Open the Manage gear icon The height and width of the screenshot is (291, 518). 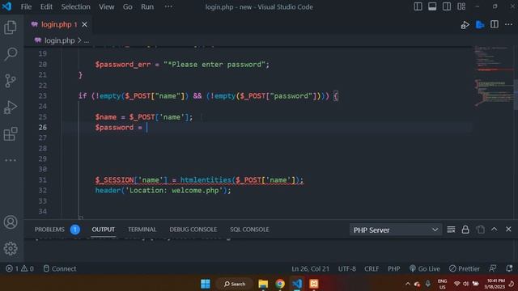[11, 248]
